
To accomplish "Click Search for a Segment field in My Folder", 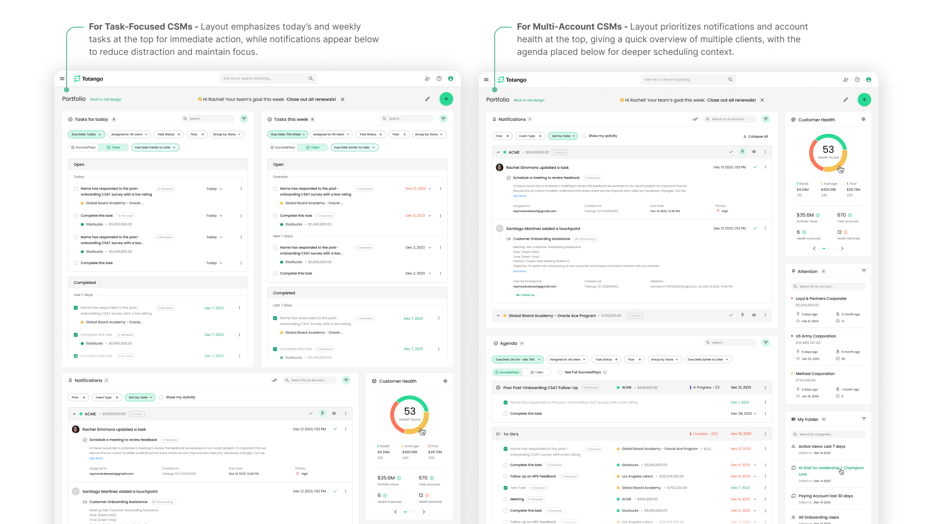I will tap(828, 434).
